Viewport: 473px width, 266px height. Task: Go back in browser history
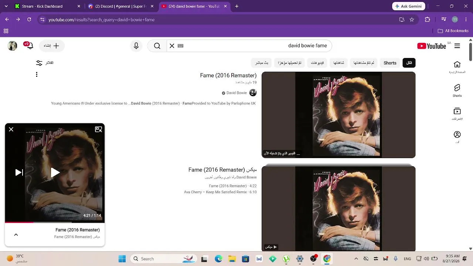[x=7, y=20]
